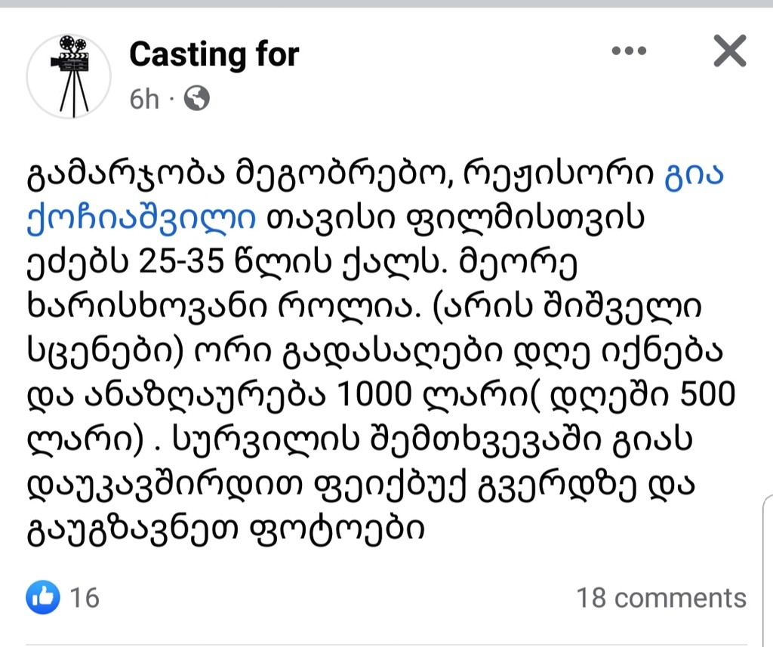This screenshot has height=647, width=773.
Task: Click the 6h post timestamp
Action: click(144, 99)
